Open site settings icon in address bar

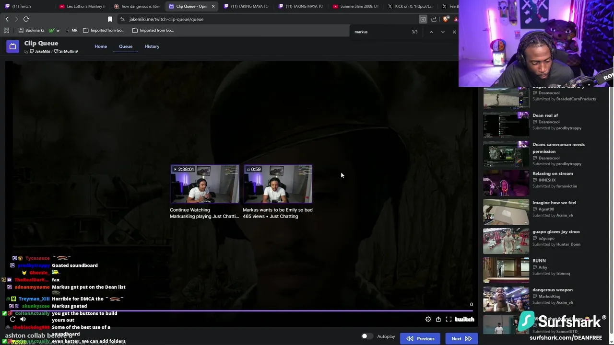click(122, 19)
